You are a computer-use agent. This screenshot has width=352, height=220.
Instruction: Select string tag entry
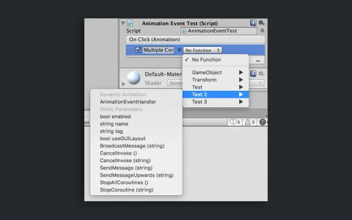(x=136, y=131)
